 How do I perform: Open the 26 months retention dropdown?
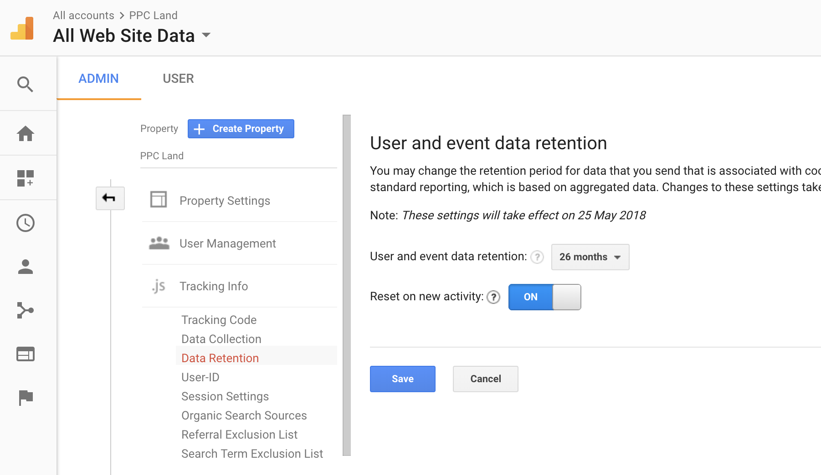click(x=590, y=257)
